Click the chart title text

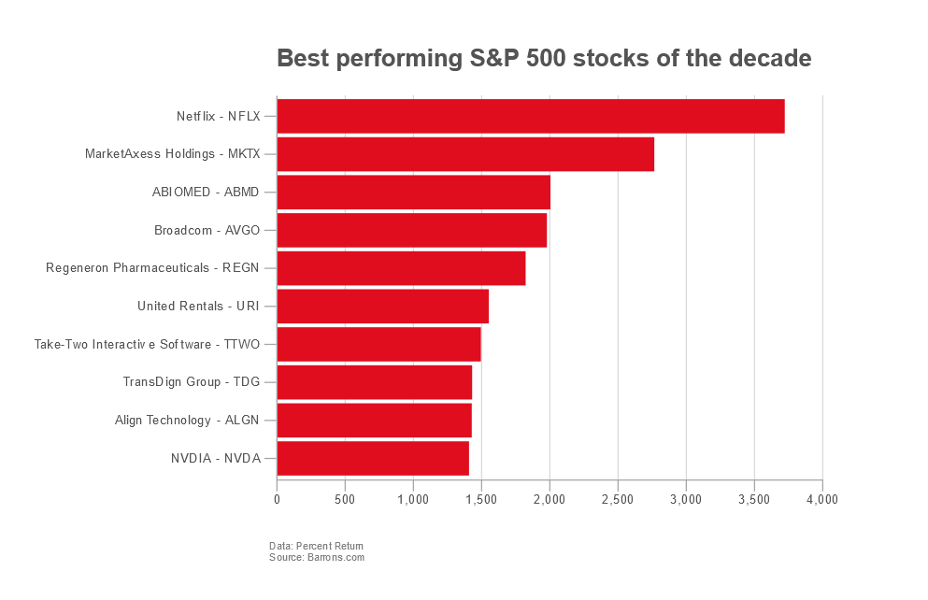(x=544, y=59)
